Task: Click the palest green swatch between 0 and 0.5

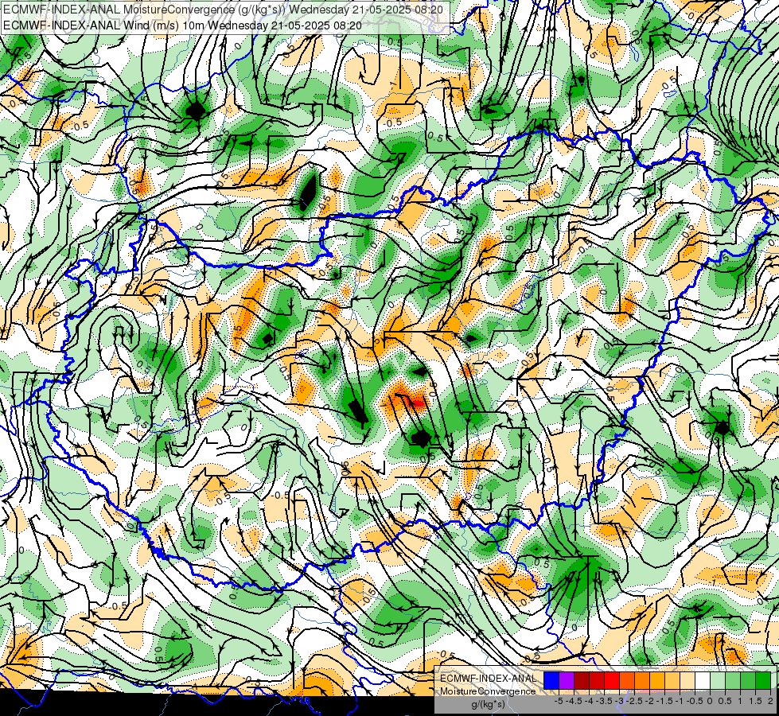Action: pyautogui.click(x=718, y=680)
